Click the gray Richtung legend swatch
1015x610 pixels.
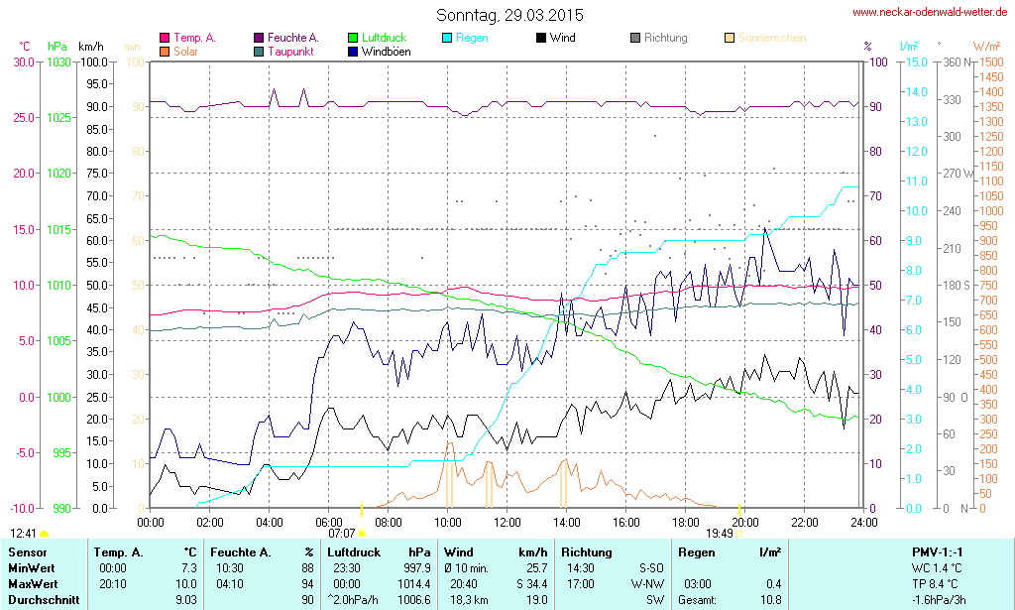pos(635,39)
